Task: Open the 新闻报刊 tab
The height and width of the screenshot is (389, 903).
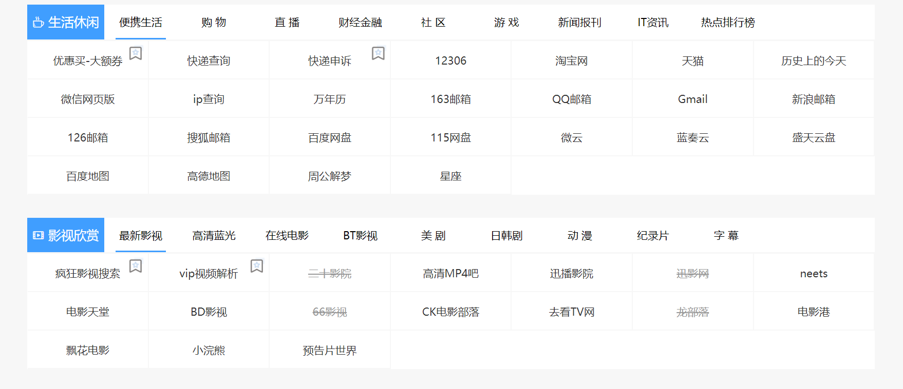Action: point(580,23)
